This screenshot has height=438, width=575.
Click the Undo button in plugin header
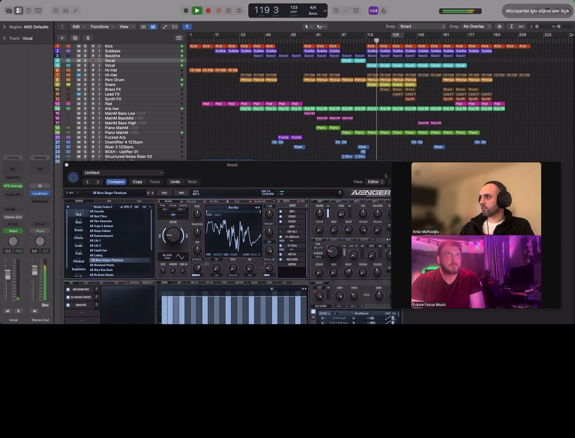175,182
